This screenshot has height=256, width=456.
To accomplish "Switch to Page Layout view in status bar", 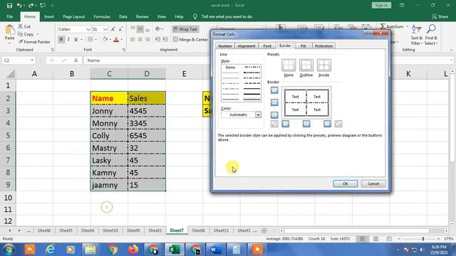I will point(375,239).
